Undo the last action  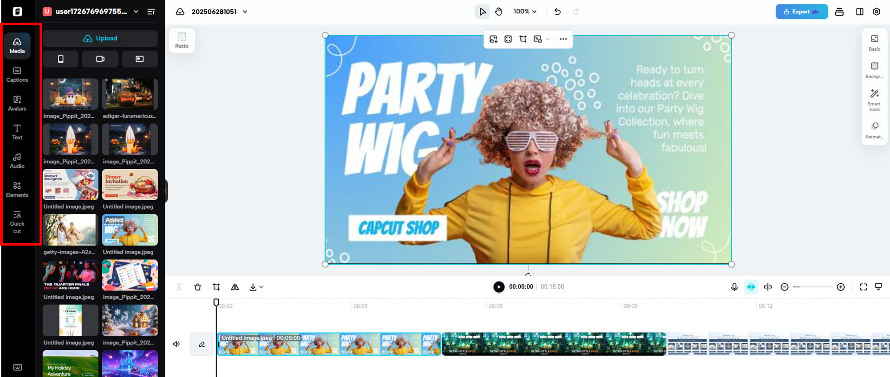(558, 12)
